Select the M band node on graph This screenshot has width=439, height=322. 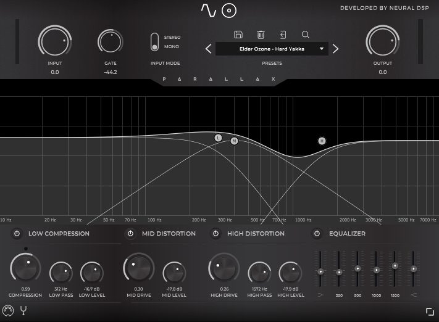[x=235, y=141]
